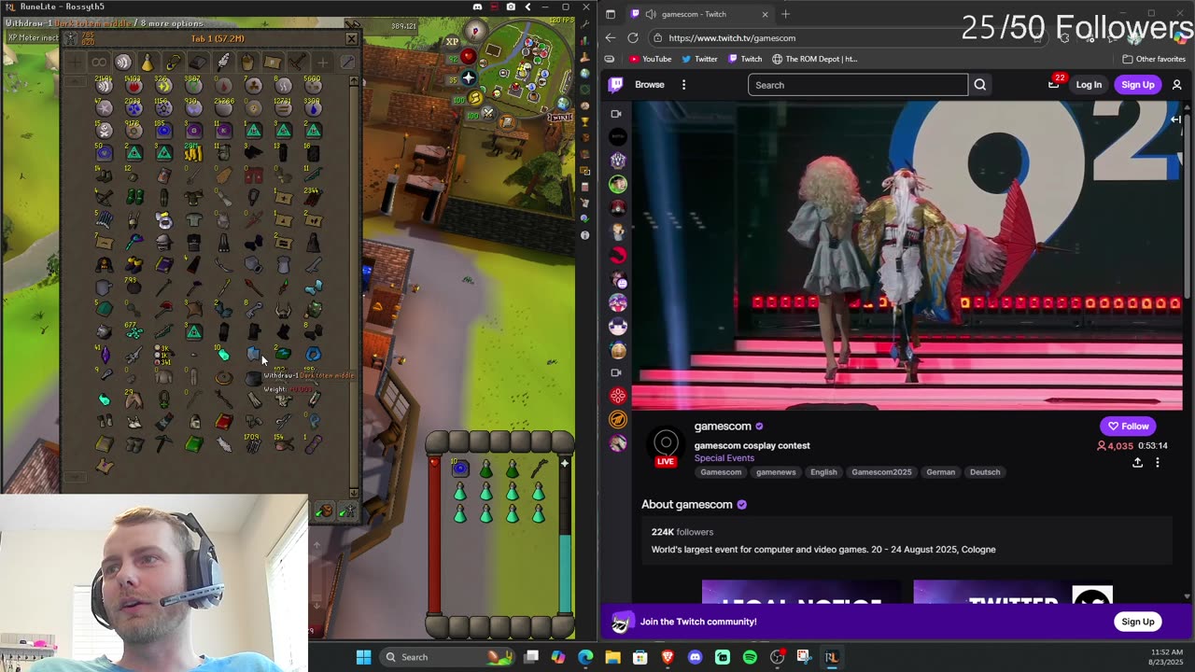This screenshot has height=672, width=1195.
Task: Click the browser address bar URL
Action: click(x=732, y=38)
